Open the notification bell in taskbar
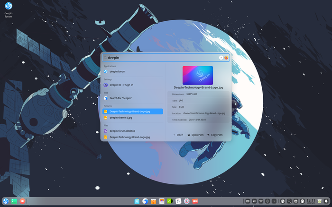Viewport: 332px width, 207px height. (326, 201)
